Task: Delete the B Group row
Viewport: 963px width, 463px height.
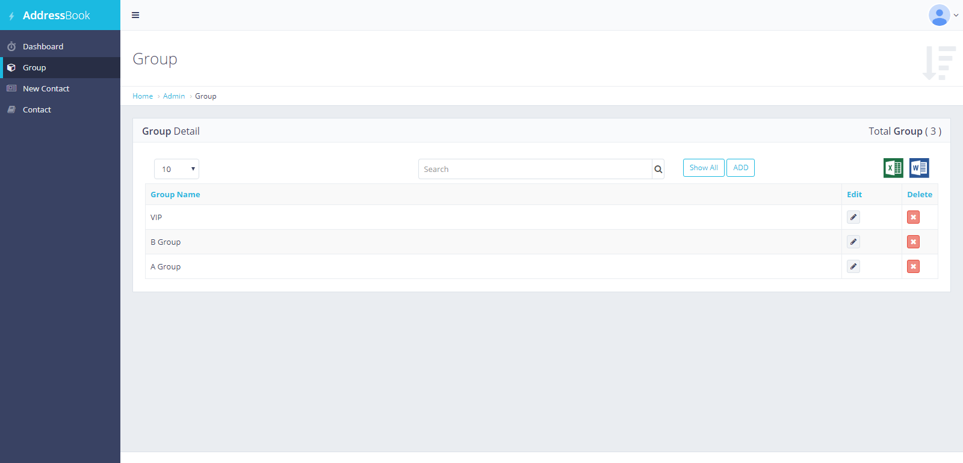Action: (x=913, y=242)
